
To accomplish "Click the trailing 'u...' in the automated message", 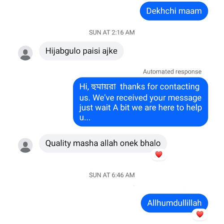I will pyautogui.click(x=85, y=118).
